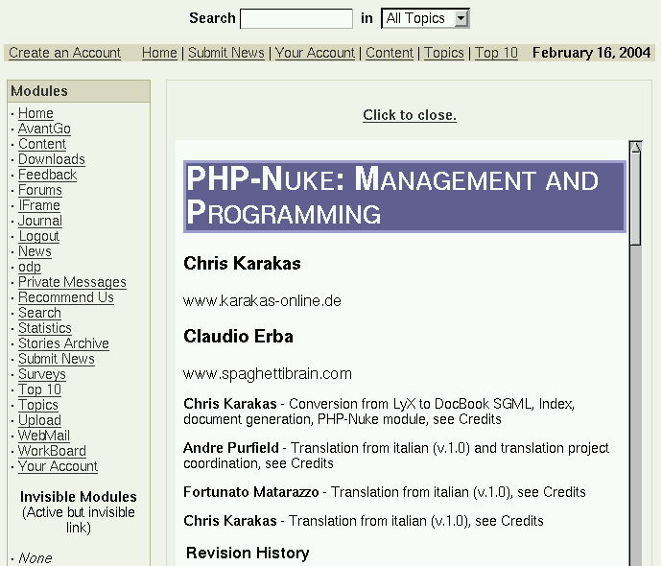Click Recommend Us in the Modules list

(66, 297)
